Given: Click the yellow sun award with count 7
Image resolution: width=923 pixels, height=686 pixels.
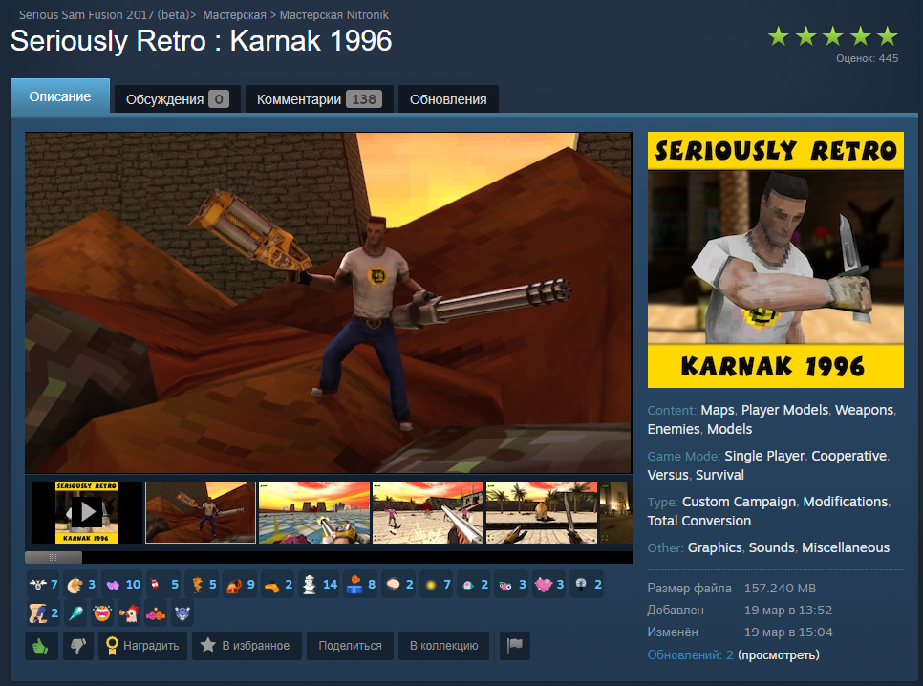Looking at the screenshot, I should 437,585.
